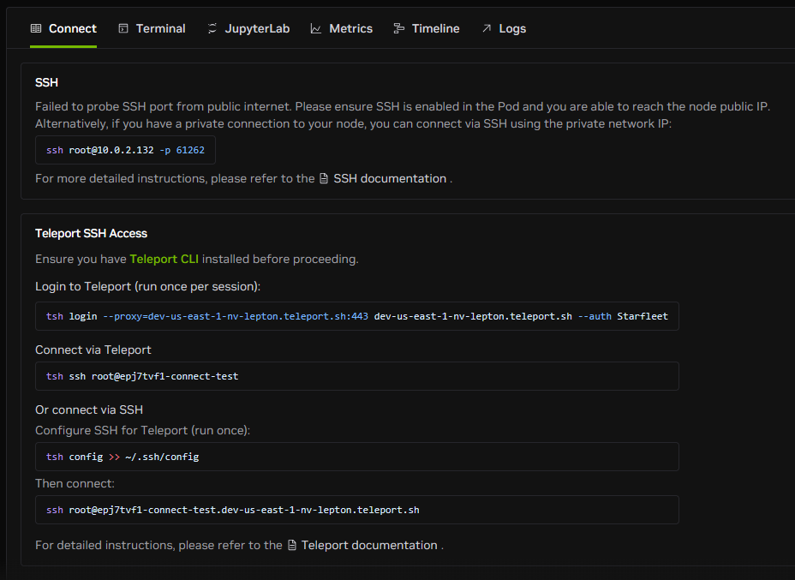The width and height of the screenshot is (795, 580).
Task: Click the document icon before Teleport documentation
Action: 292,546
